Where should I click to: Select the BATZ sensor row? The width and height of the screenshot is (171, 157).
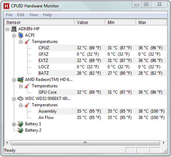[x=102, y=73]
